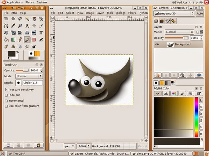Open the px unit dropdown
Screen dimensions: 209x156
69,146
